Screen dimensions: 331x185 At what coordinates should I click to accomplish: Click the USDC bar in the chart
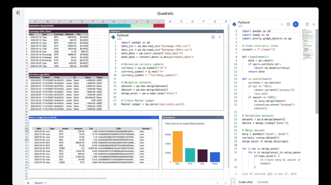[x=215, y=157]
